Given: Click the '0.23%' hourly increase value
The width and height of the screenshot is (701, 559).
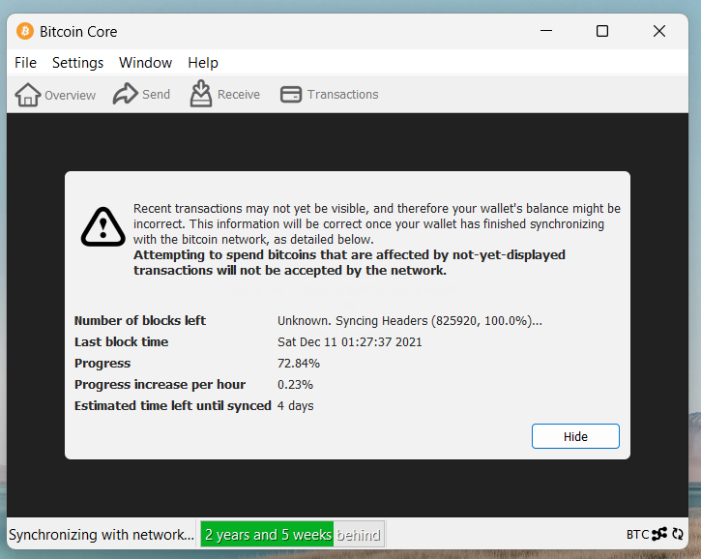Looking at the screenshot, I should pyautogui.click(x=295, y=385).
